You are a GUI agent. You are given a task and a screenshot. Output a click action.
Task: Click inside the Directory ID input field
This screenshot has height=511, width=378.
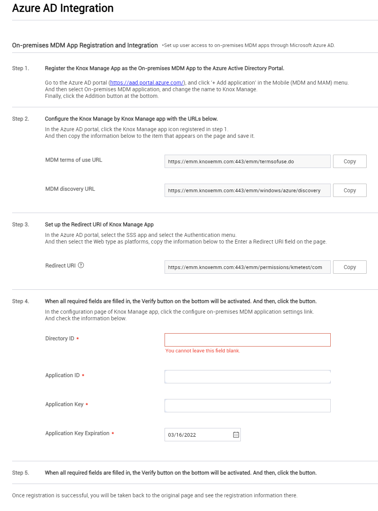pos(247,339)
